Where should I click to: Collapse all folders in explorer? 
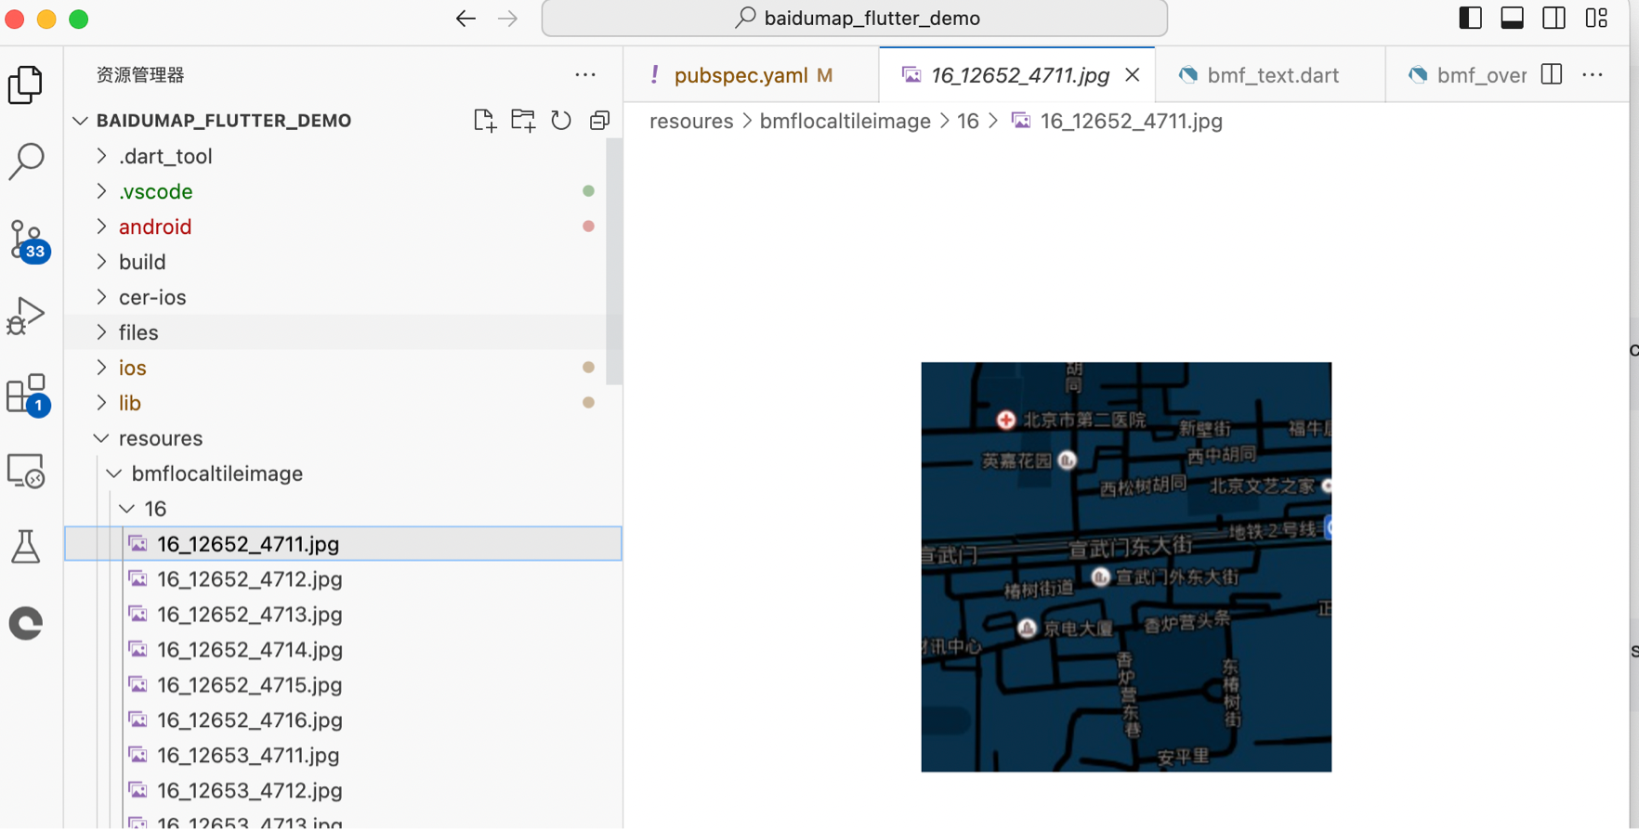[x=600, y=121]
